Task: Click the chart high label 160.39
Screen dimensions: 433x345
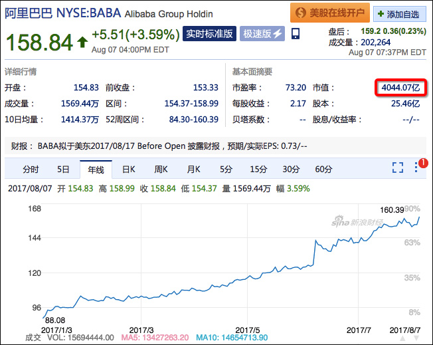Action: pyautogui.click(x=392, y=210)
